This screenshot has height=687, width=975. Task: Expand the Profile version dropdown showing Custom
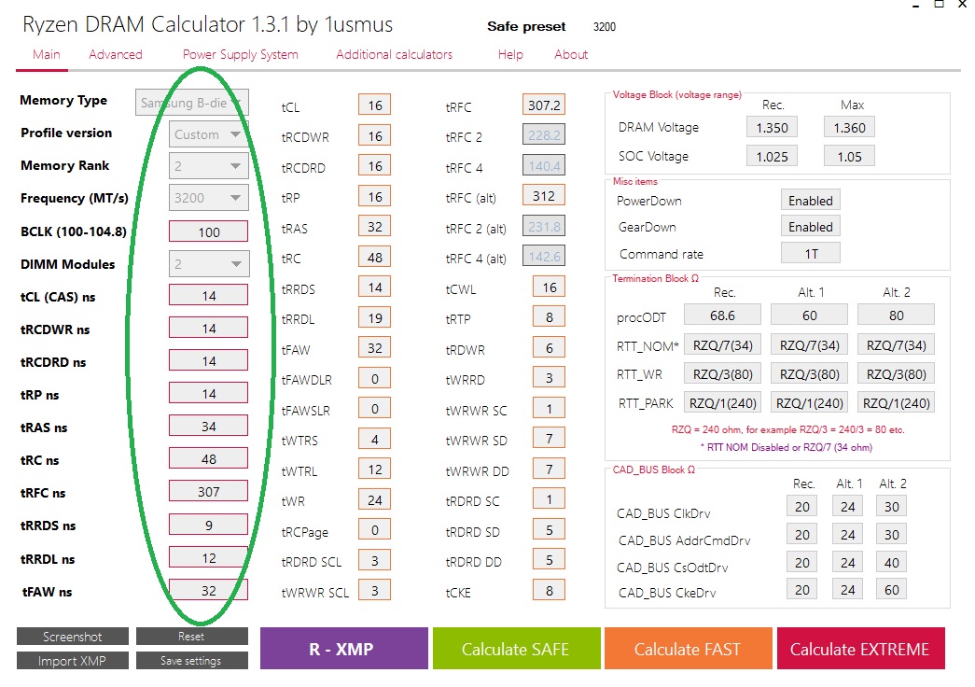tap(206, 133)
